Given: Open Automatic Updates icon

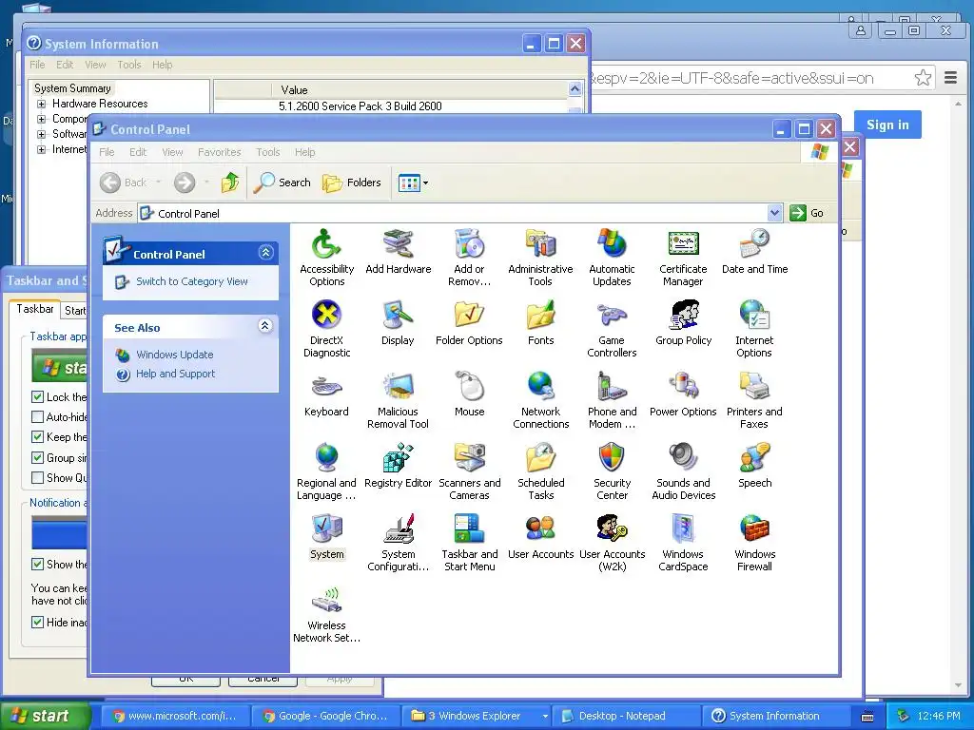Looking at the screenshot, I should pos(612,257).
